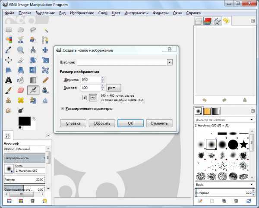Click the Отменить cancel button
Screen dimensions: 259x208
tap(159, 123)
